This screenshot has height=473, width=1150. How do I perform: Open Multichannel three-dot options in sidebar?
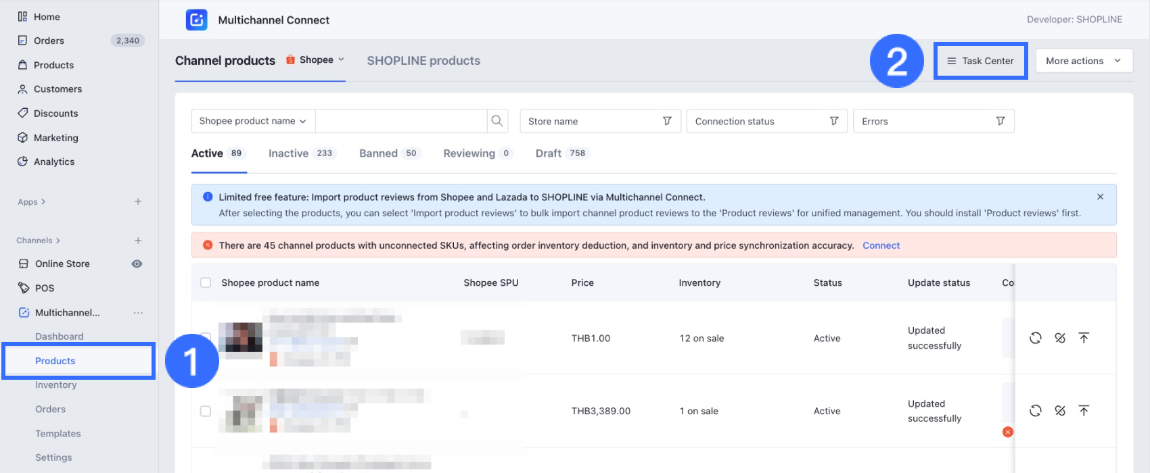click(x=138, y=313)
